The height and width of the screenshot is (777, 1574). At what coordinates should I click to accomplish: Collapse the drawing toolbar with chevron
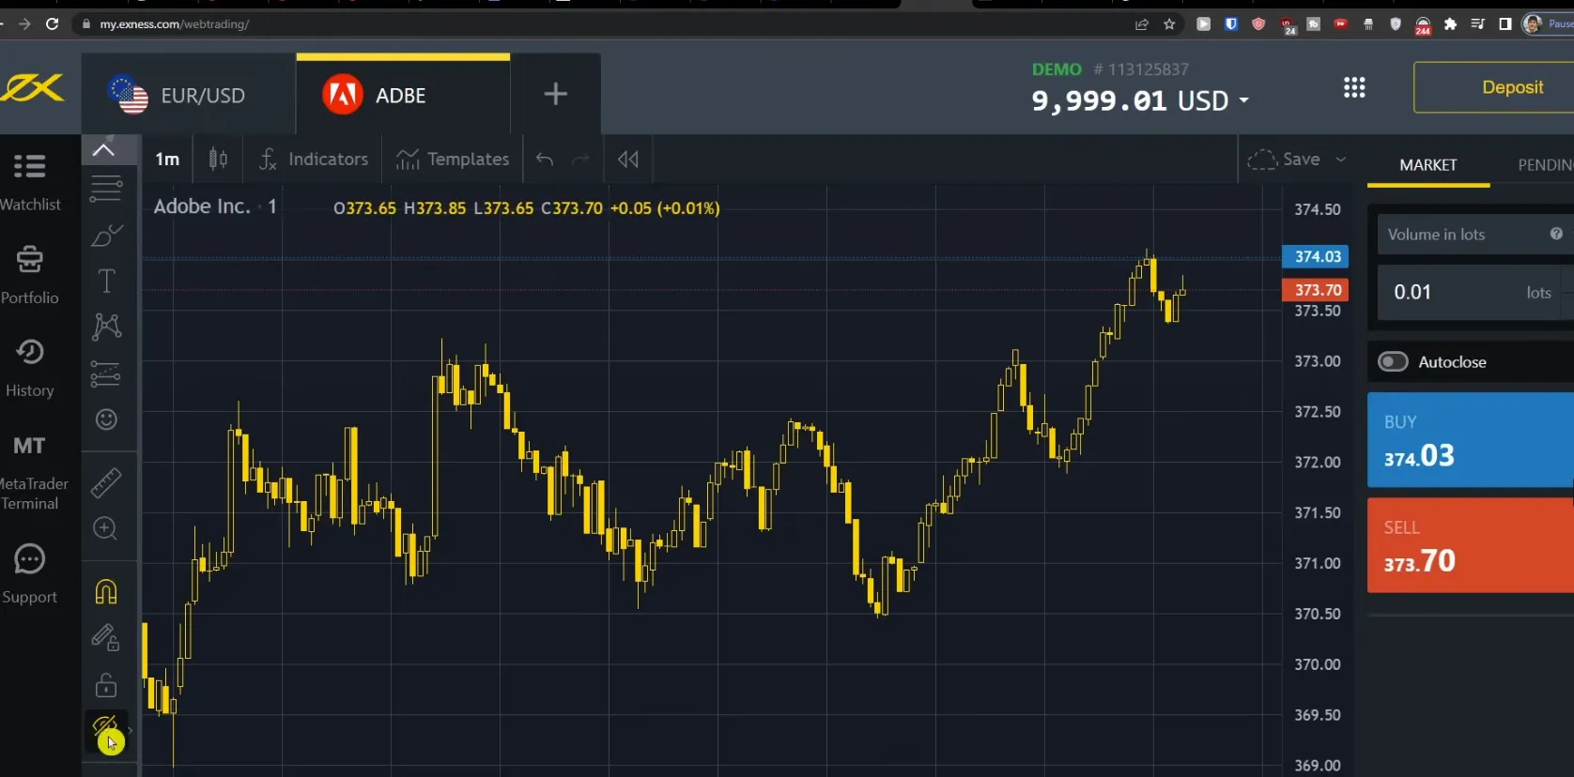pos(103,149)
